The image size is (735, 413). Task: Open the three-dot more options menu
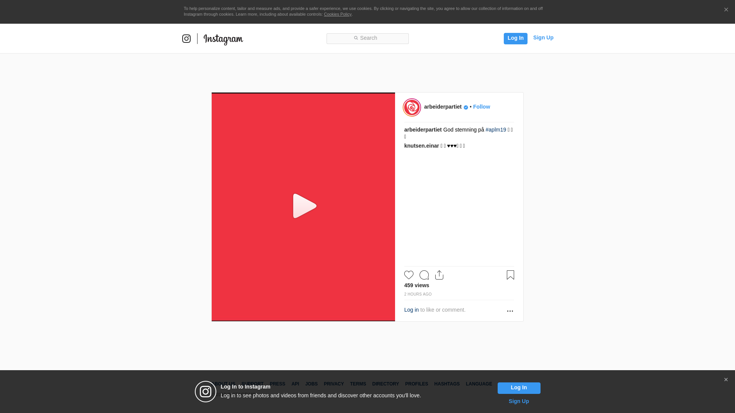[x=510, y=311]
